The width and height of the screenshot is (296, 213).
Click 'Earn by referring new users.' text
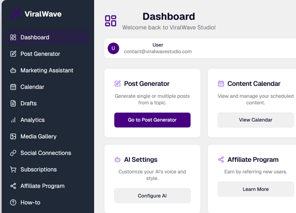[x=256, y=172]
